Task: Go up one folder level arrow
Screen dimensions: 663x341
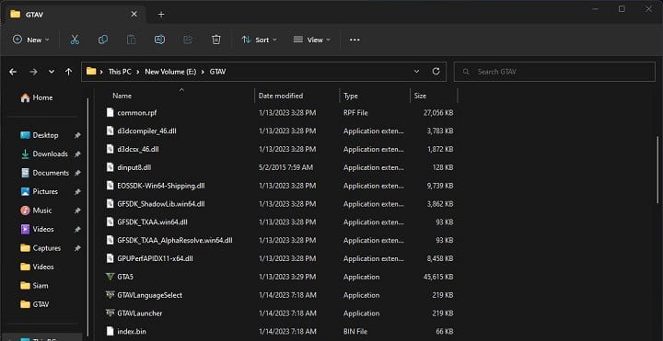Action: click(x=68, y=72)
